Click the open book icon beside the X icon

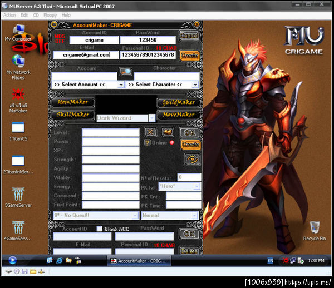tap(168, 132)
